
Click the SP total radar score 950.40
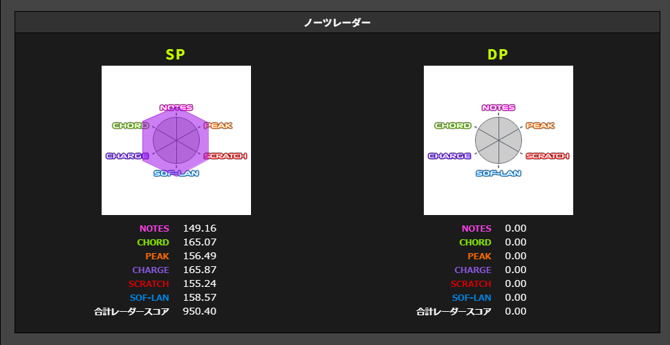pos(200,312)
